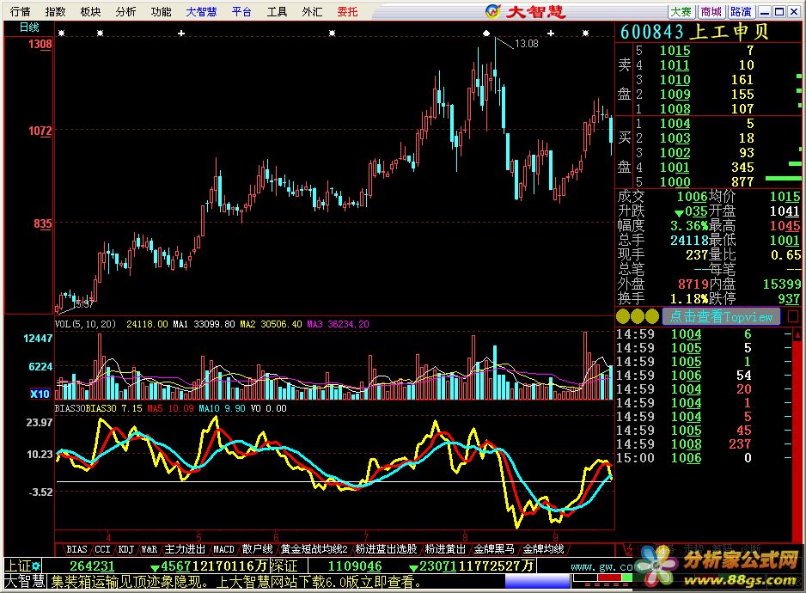Click buy level 2 price 1003
The height and width of the screenshot is (593, 806).
pyautogui.click(x=675, y=138)
